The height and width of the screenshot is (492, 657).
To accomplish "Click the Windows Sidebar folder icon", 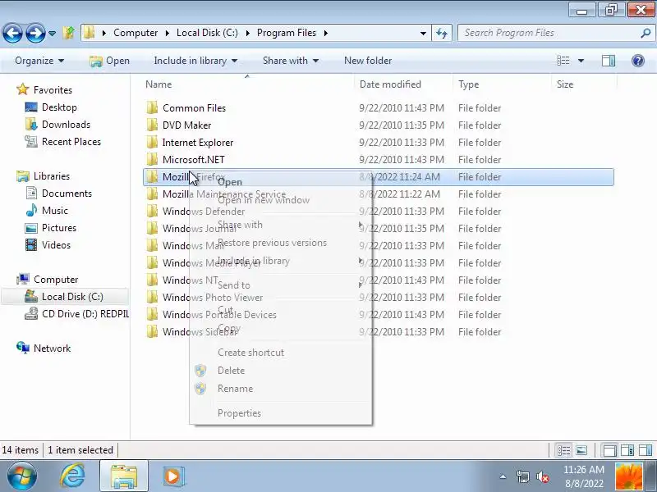I will [x=152, y=332].
